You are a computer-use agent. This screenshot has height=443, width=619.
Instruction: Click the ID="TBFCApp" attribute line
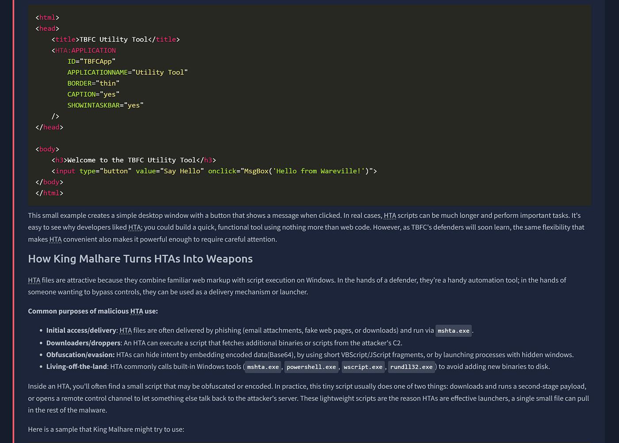tap(92, 61)
